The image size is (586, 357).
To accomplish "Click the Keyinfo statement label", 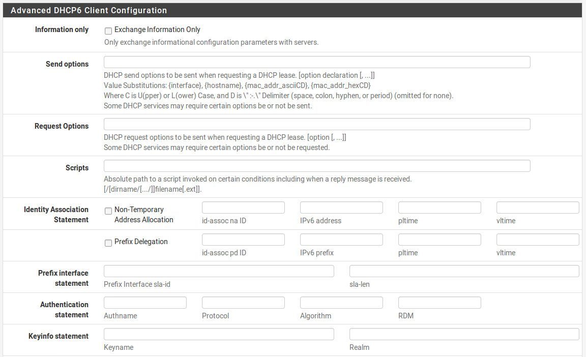I will (x=58, y=336).
